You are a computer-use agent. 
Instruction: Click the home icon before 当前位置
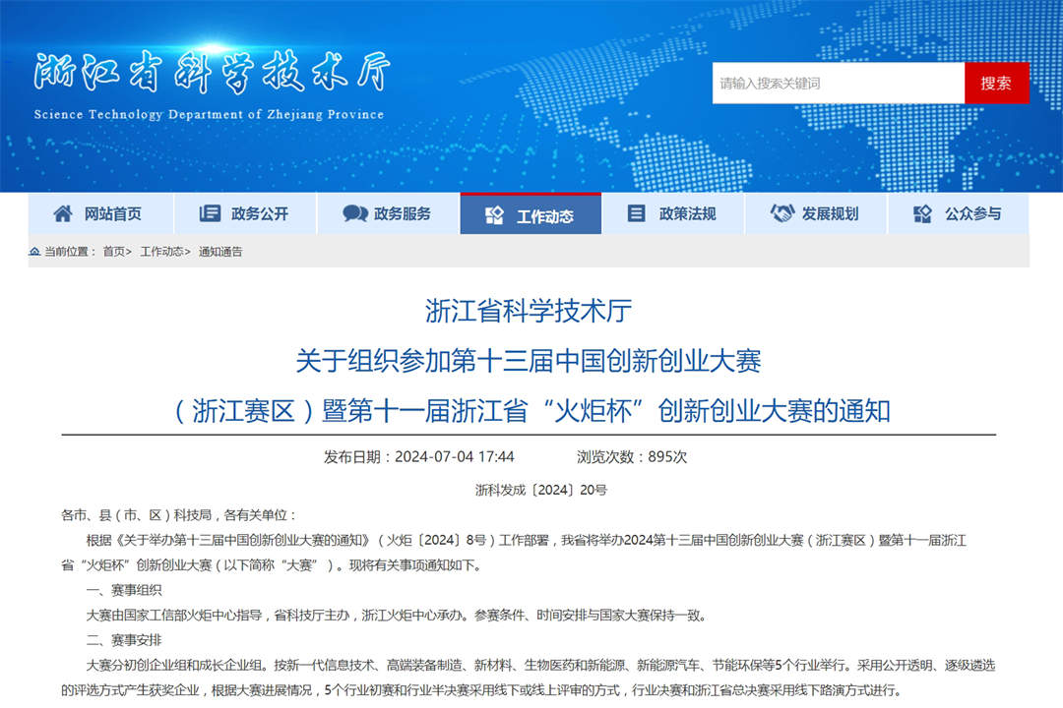coord(35,252)
